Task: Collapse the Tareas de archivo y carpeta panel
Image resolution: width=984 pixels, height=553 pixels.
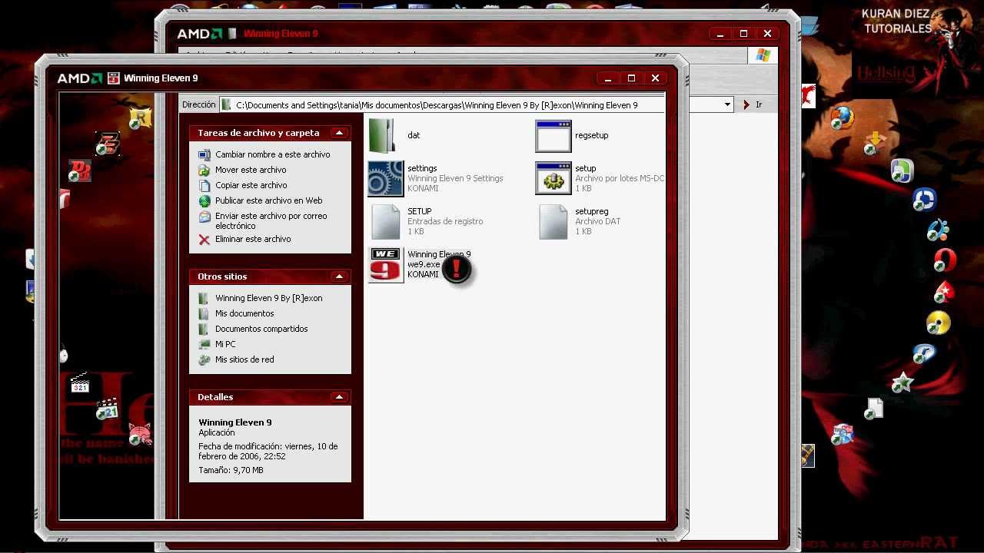Action: [339, 133]
